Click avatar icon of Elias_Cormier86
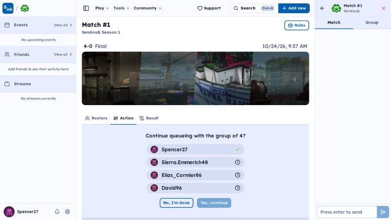 pos(154,175)
